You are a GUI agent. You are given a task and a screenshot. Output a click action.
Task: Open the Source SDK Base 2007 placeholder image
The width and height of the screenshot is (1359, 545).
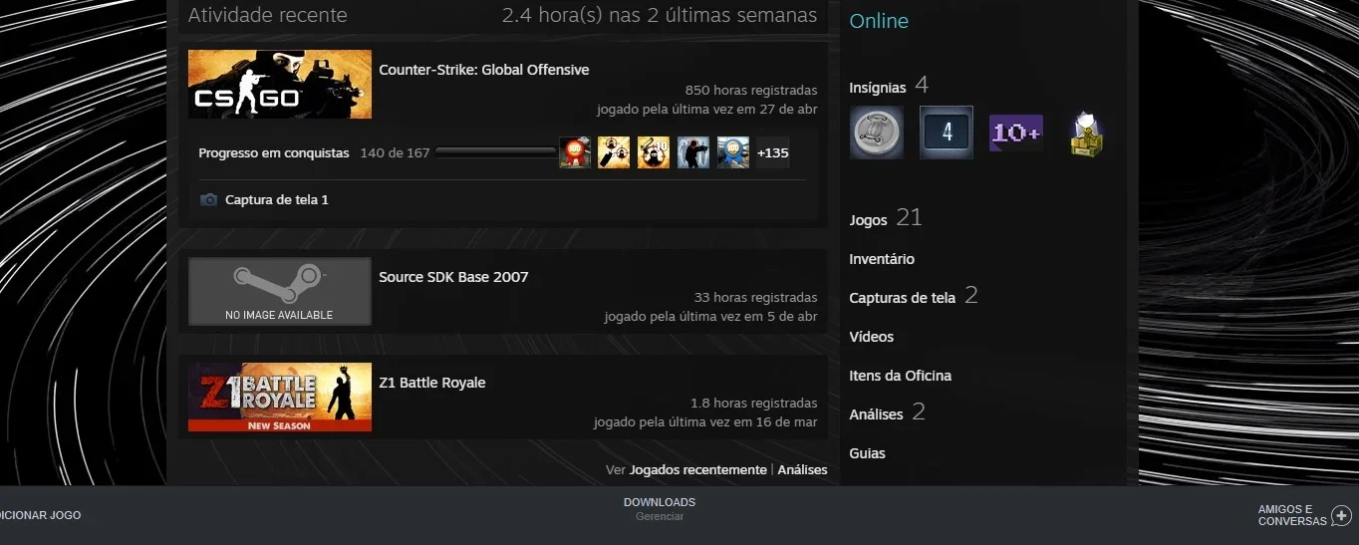point(280,291)
